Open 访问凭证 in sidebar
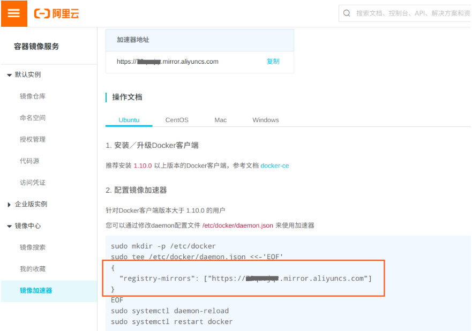 [33, 183]
